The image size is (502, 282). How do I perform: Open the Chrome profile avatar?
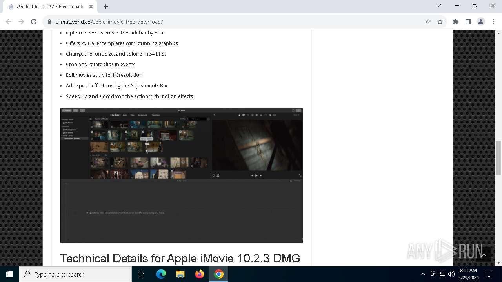click(481, 22)
